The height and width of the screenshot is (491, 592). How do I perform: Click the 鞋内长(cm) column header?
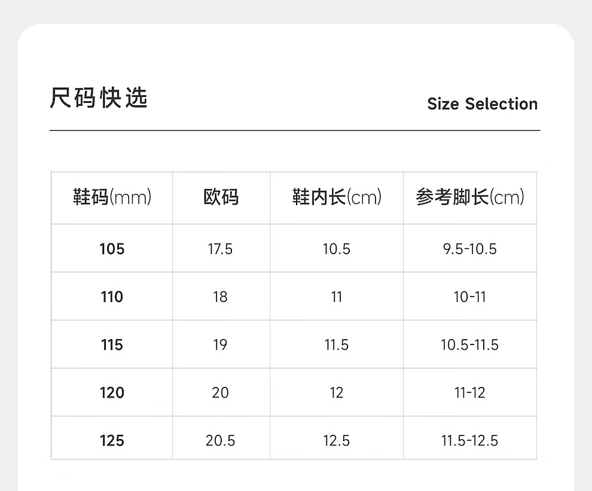click(x=336, y=197)
